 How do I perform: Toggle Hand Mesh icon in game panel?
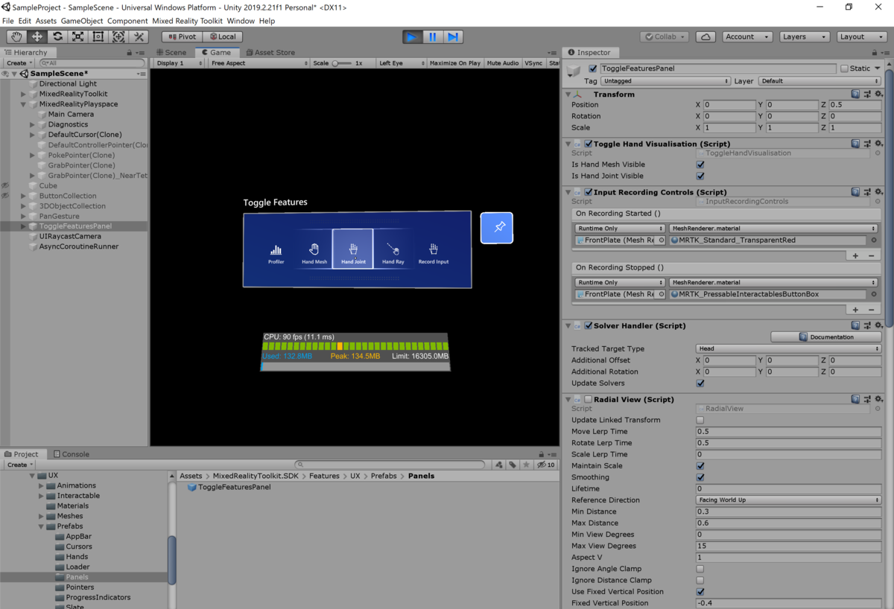click(x=314, y=253)
